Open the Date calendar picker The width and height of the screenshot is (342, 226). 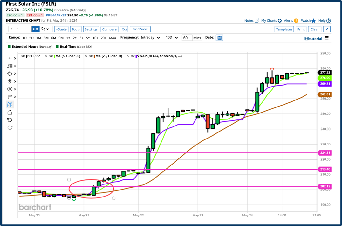tap(219, 38)
